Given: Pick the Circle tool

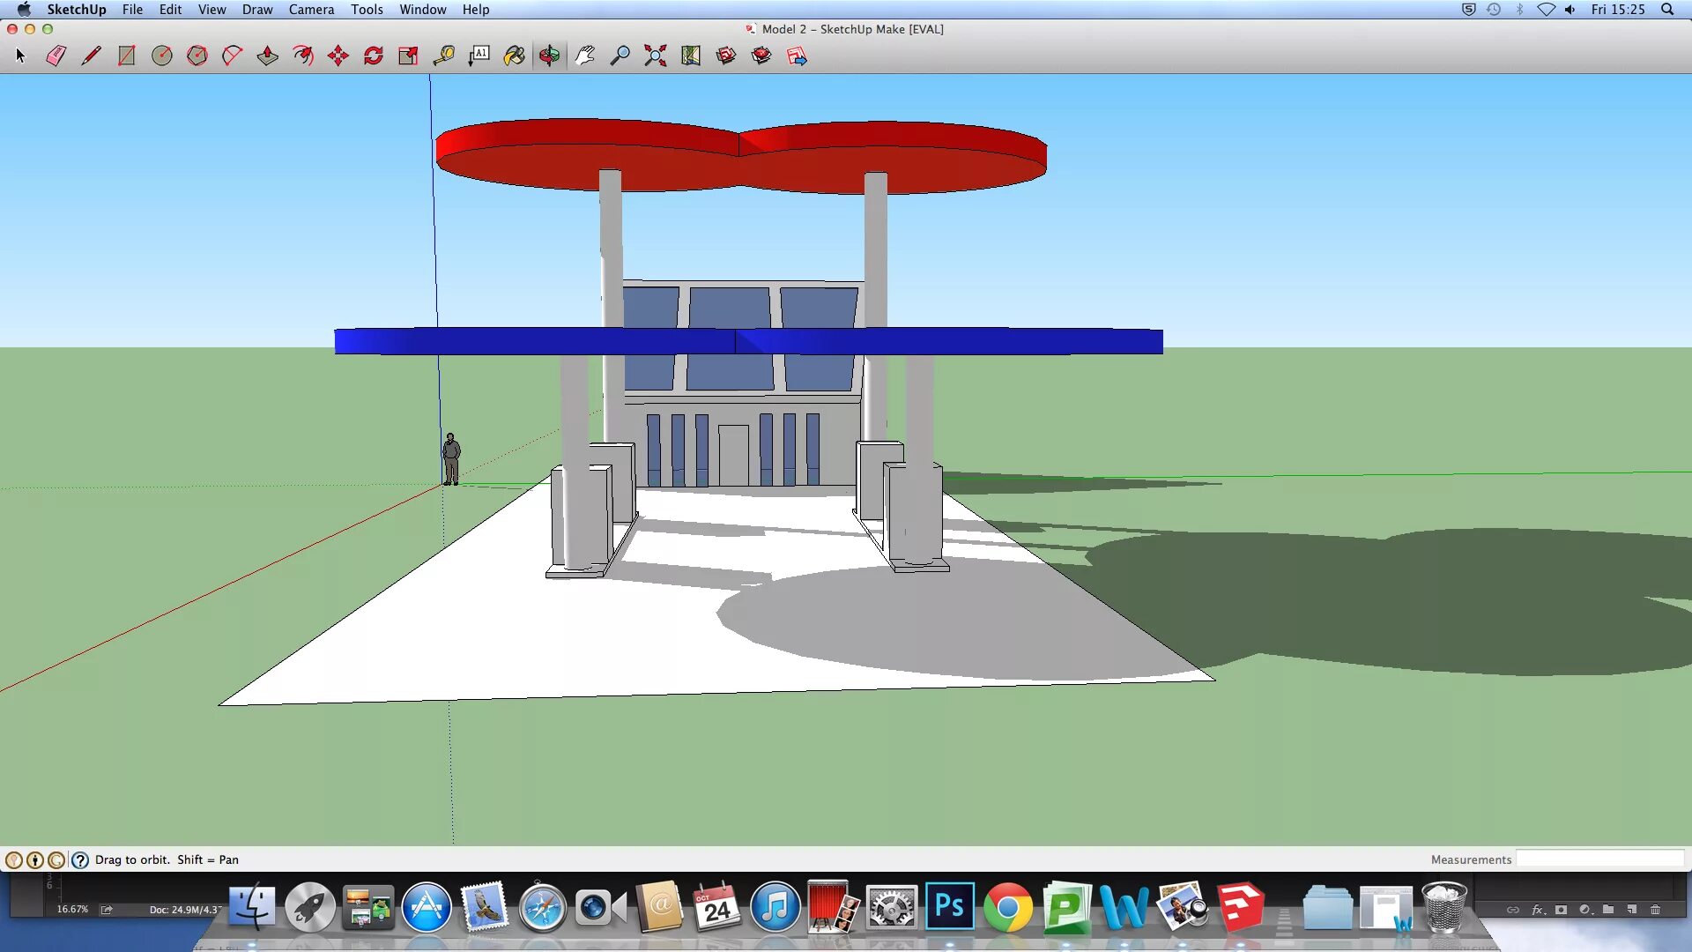Looking at the screenshot, I should point(161,56).
